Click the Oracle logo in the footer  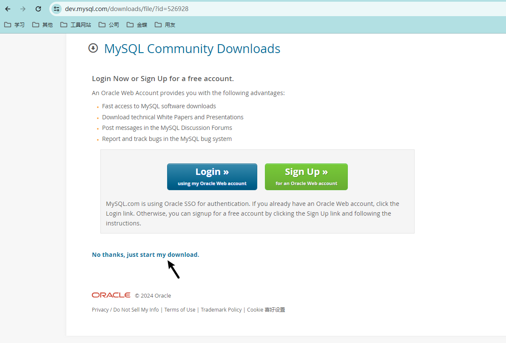click(x=111, y=295)
